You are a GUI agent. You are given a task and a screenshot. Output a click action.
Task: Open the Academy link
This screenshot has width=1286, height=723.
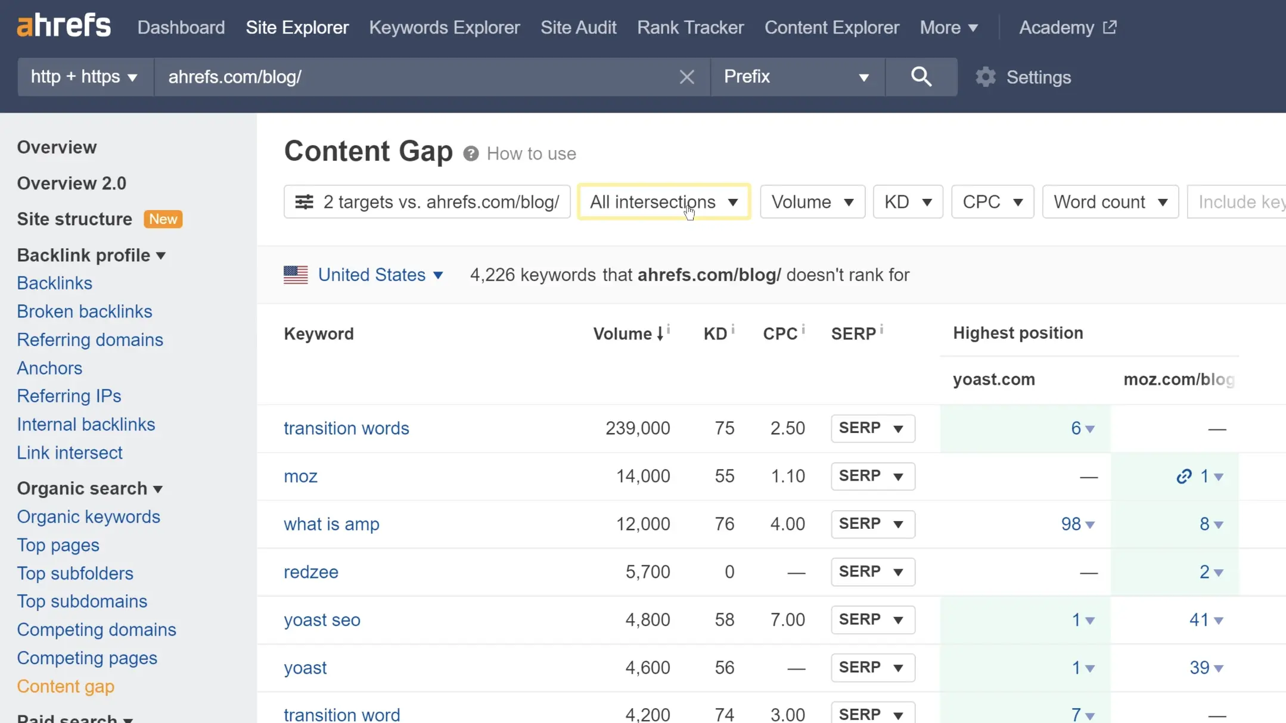pos(1067,27)
